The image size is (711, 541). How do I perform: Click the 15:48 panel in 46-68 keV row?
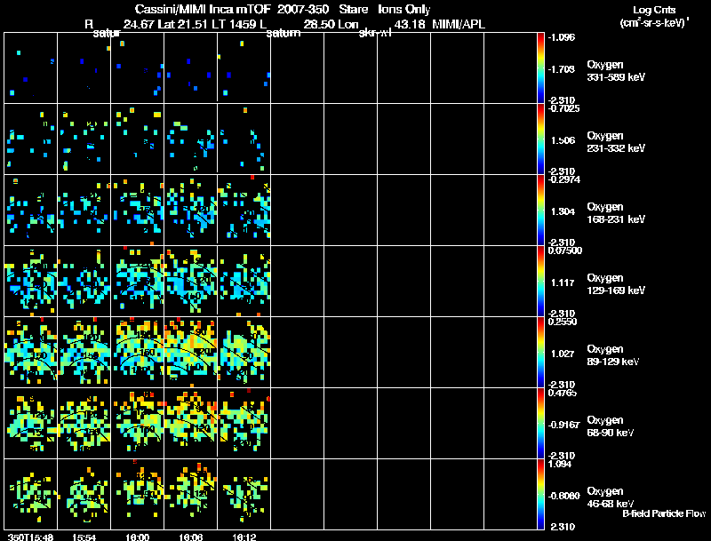pyautogui.click(x=30, y=495)
